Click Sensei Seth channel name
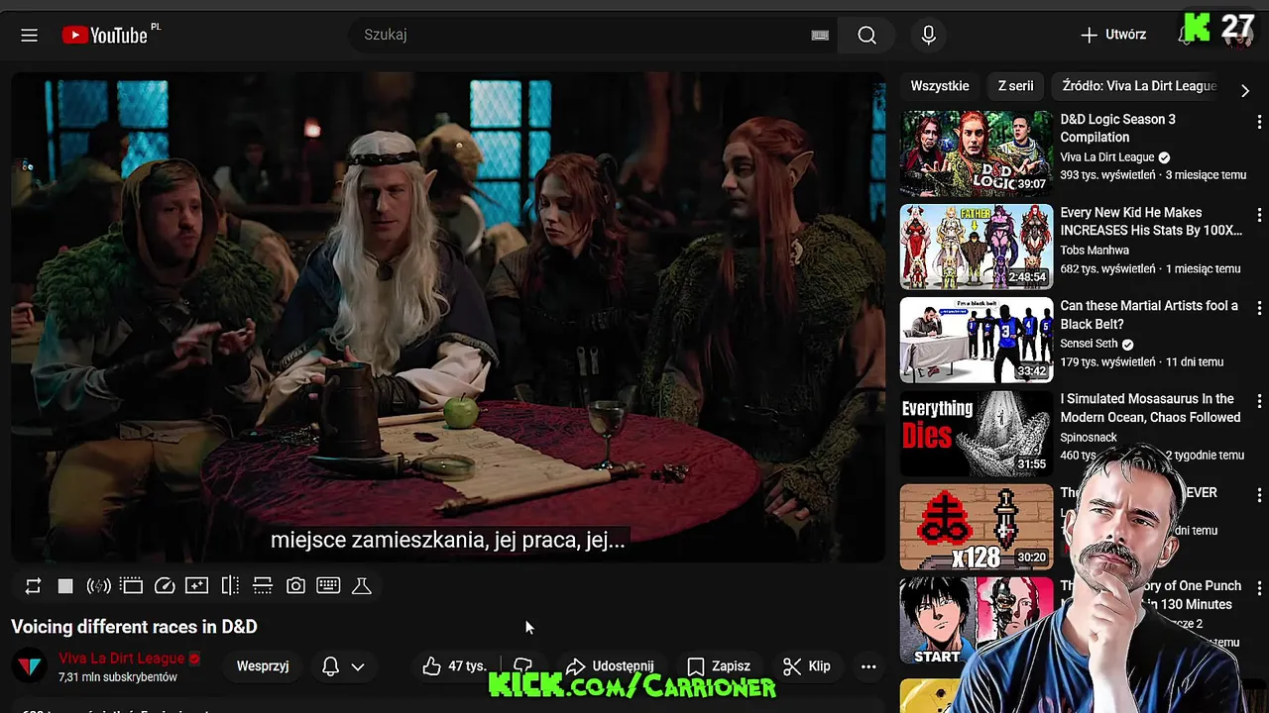The width and height of the screenshot is (1269, 713). tap(1089, 344)
